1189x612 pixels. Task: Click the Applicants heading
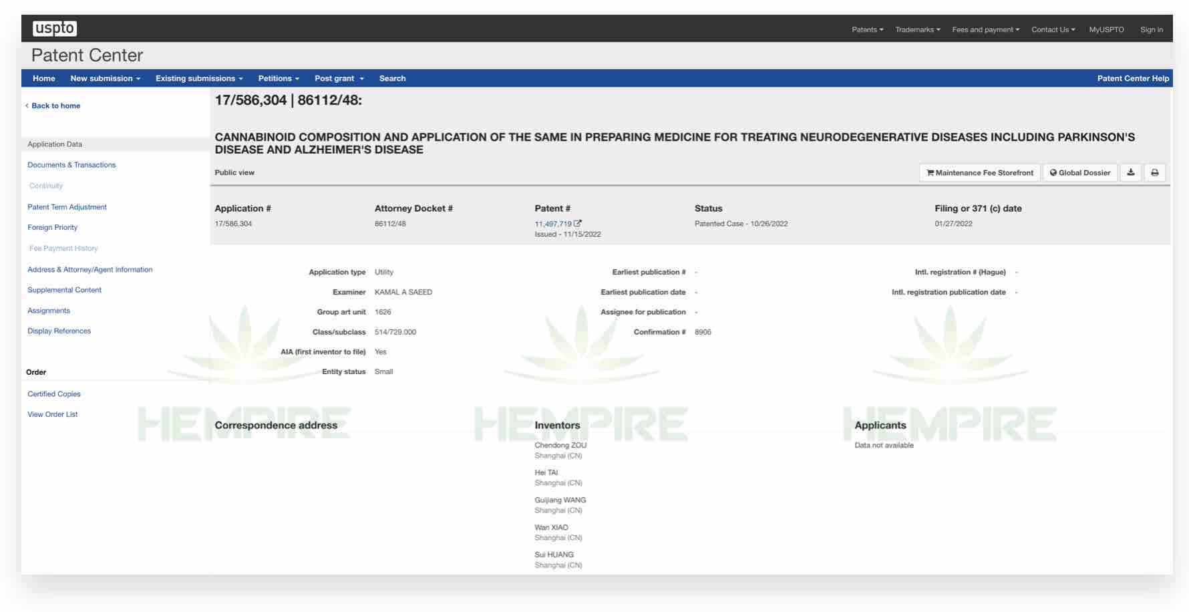880,425
